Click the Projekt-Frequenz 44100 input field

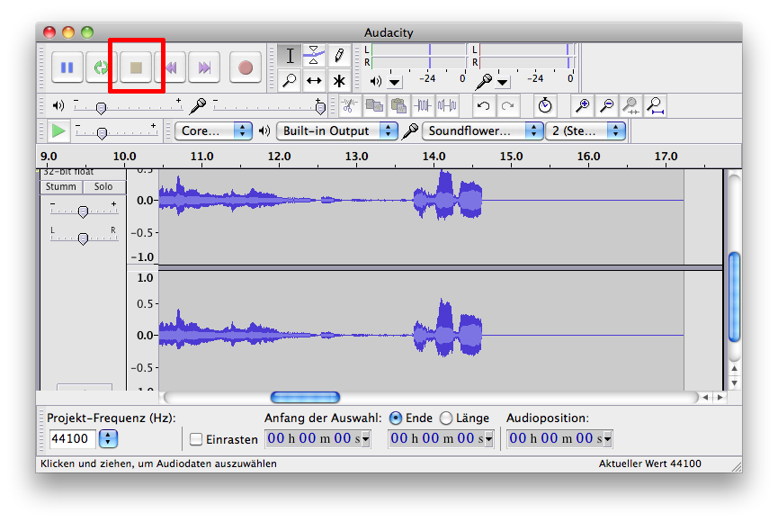pyautogui.click(x=71, y=439)
